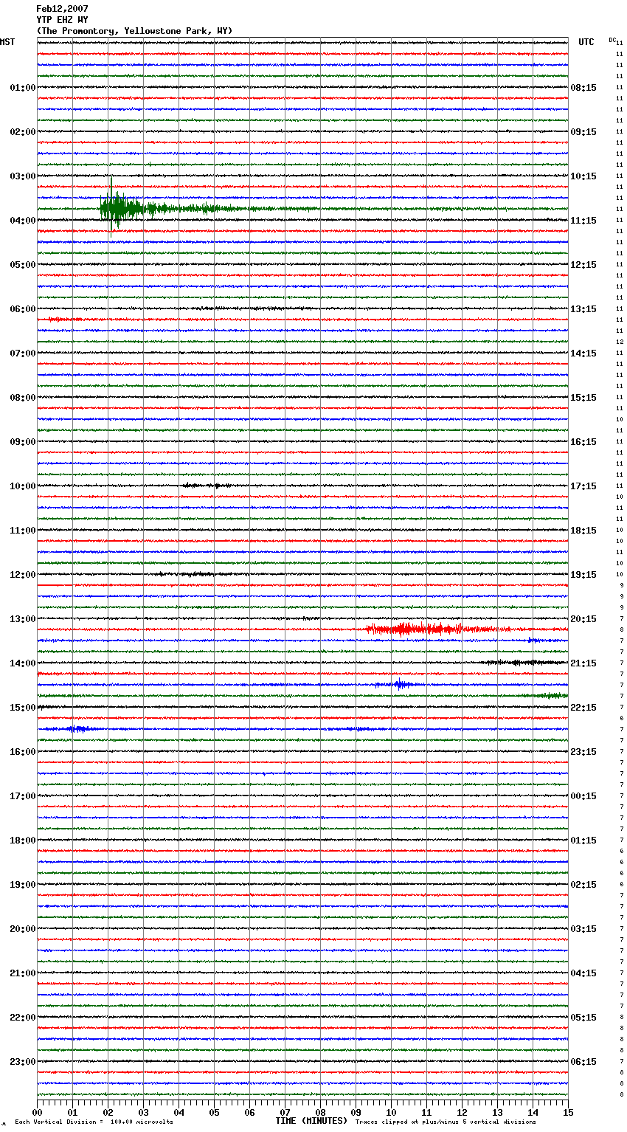The width and height of the screenshot is (627, 1132).
Task: Select the 05:00 MST time label
Action: click(x=23, y=265)
